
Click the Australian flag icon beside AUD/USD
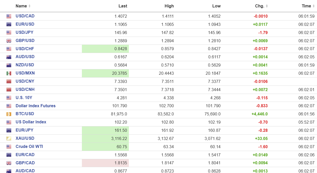(x=9, y=57)
